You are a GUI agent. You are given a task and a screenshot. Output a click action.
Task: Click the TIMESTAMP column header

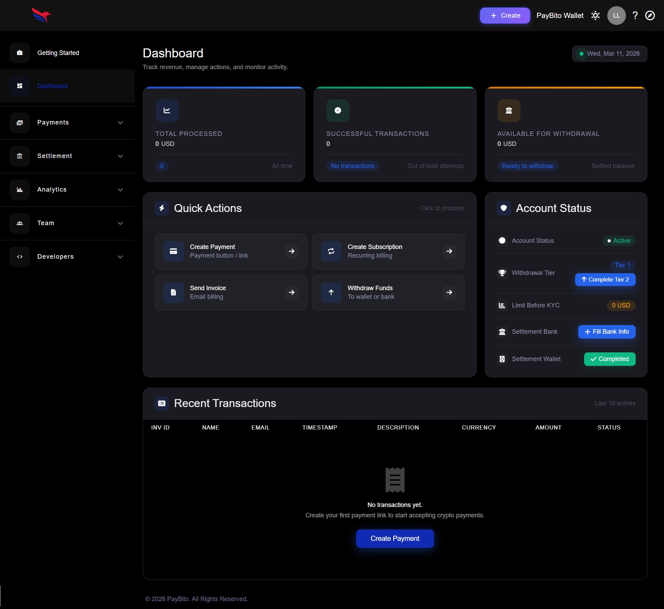pyautogui.click(x=320, y=428)
